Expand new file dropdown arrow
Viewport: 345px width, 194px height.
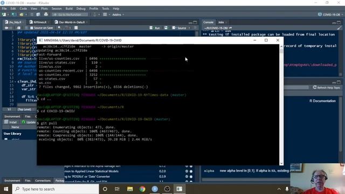coord(8,15)
